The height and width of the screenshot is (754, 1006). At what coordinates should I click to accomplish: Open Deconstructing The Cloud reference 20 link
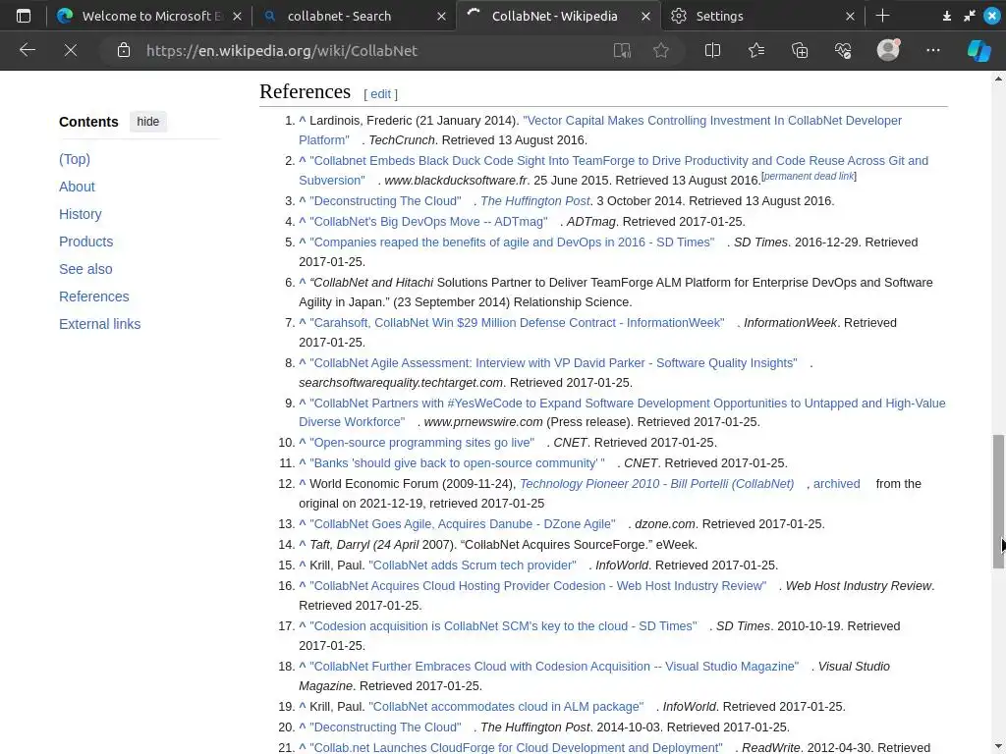coord(385,727)
